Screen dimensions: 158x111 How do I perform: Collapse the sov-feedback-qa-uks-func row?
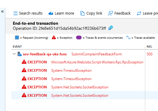click(x=14, y=54)
